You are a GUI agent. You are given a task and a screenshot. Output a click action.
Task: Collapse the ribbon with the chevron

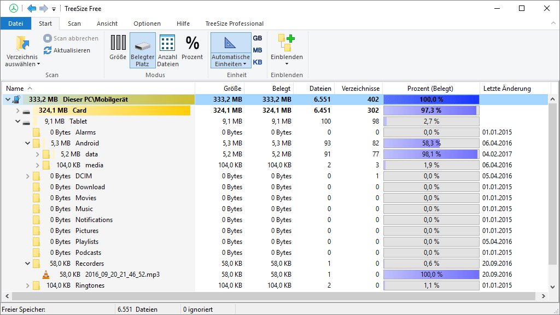pos(553,23)
